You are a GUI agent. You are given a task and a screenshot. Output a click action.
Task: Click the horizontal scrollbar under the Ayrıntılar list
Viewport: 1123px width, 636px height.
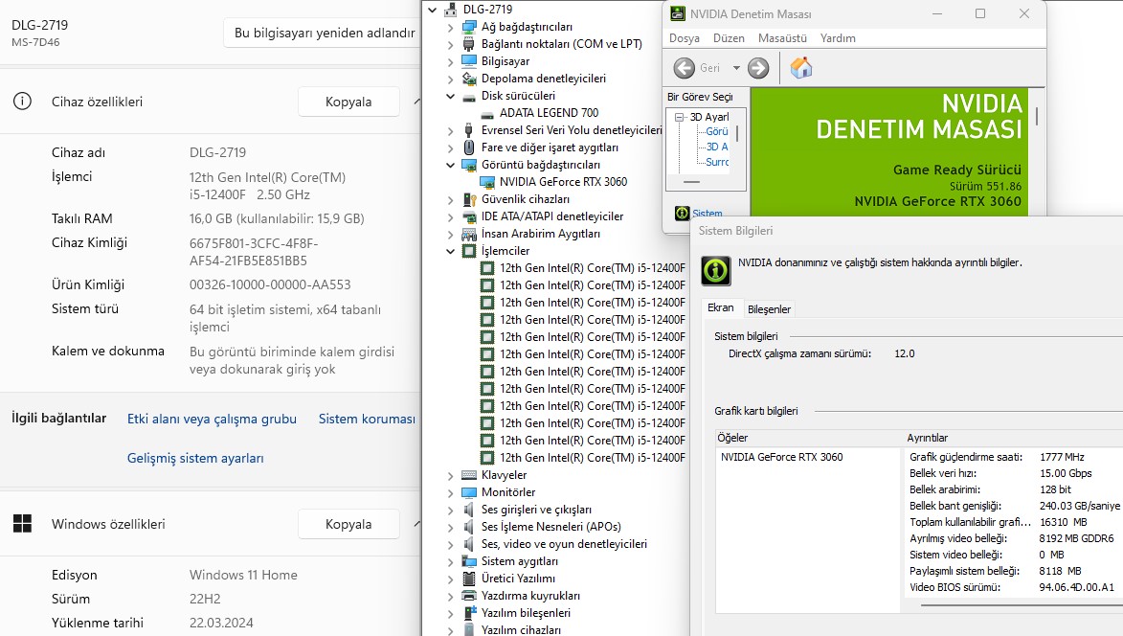point(1022,605)
